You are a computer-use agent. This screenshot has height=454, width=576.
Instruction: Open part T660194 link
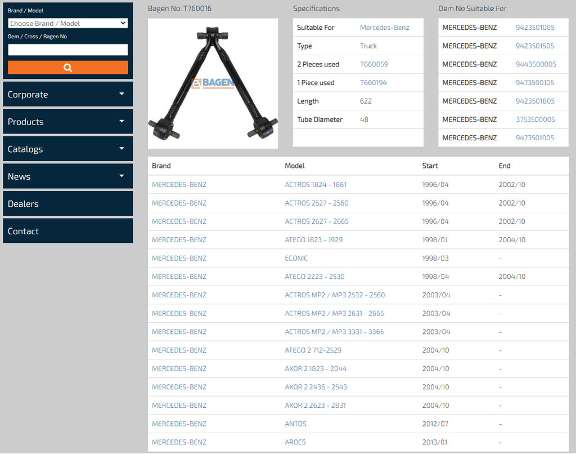tap(373, 83)
